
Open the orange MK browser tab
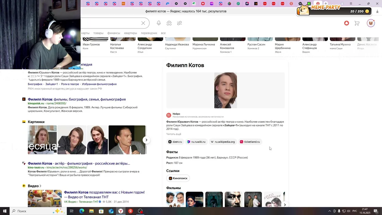click(x=123, y=4)
